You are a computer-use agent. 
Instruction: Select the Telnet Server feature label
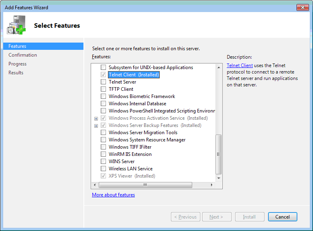[x=122, y=82]
